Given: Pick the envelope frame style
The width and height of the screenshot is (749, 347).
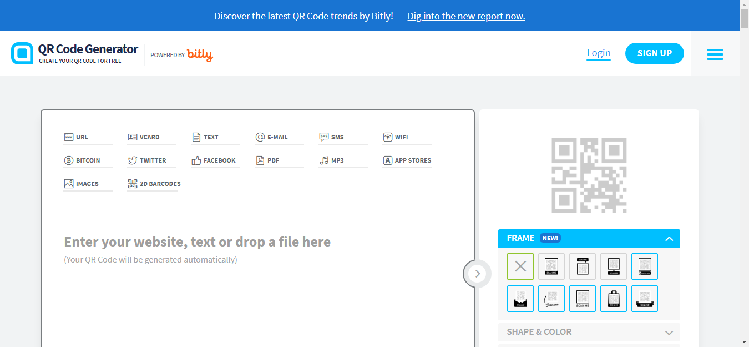Looking at the screenshot, I should [520, 299].
